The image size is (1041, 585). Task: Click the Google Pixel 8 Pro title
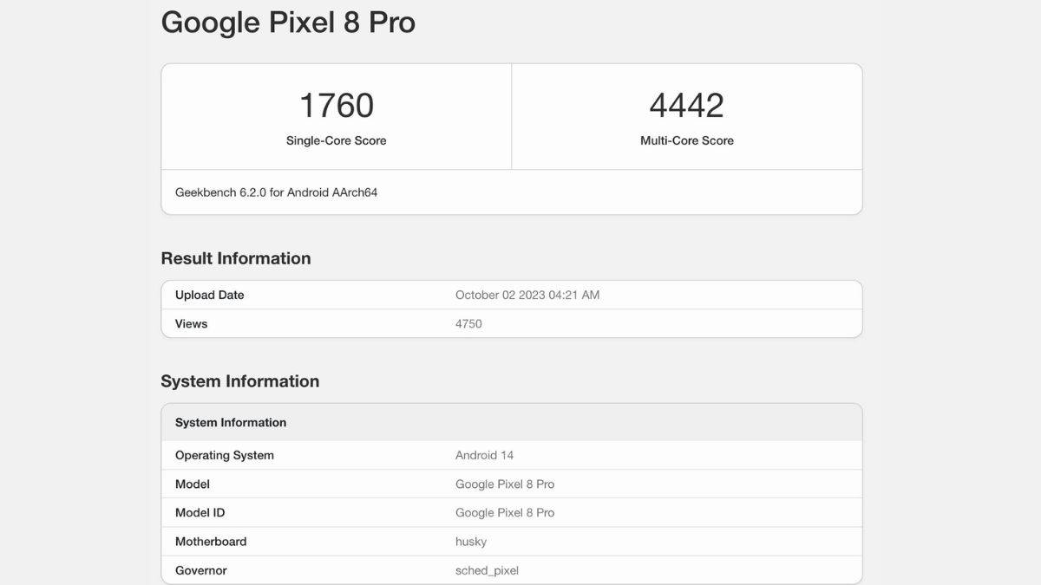coord(288,22)
